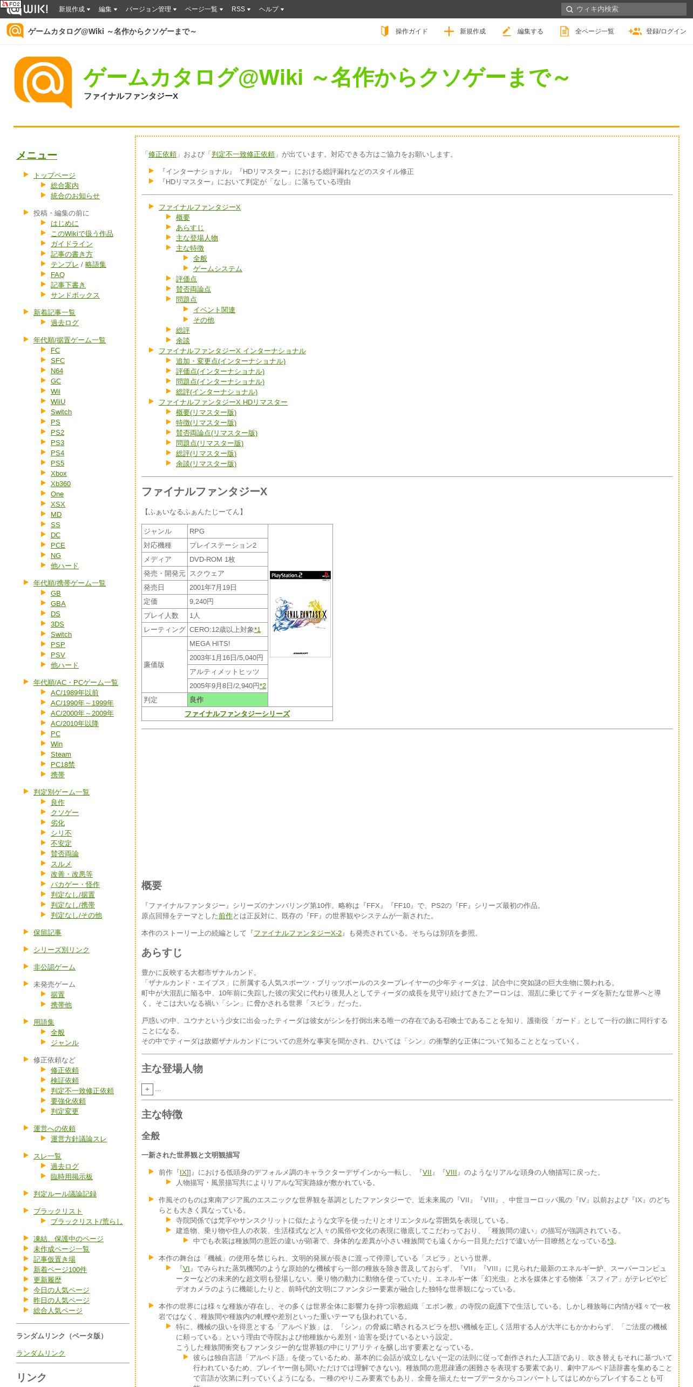Open the 編集 dropdown menu
The image size is (693, 1387).
pos(108,9)
